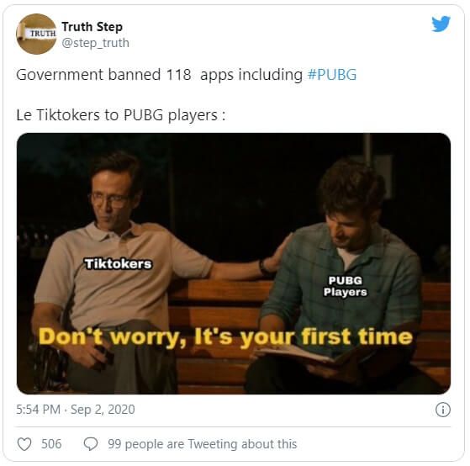Open the Truth Step profile avatar
The image size is (470, 466).
36,34
